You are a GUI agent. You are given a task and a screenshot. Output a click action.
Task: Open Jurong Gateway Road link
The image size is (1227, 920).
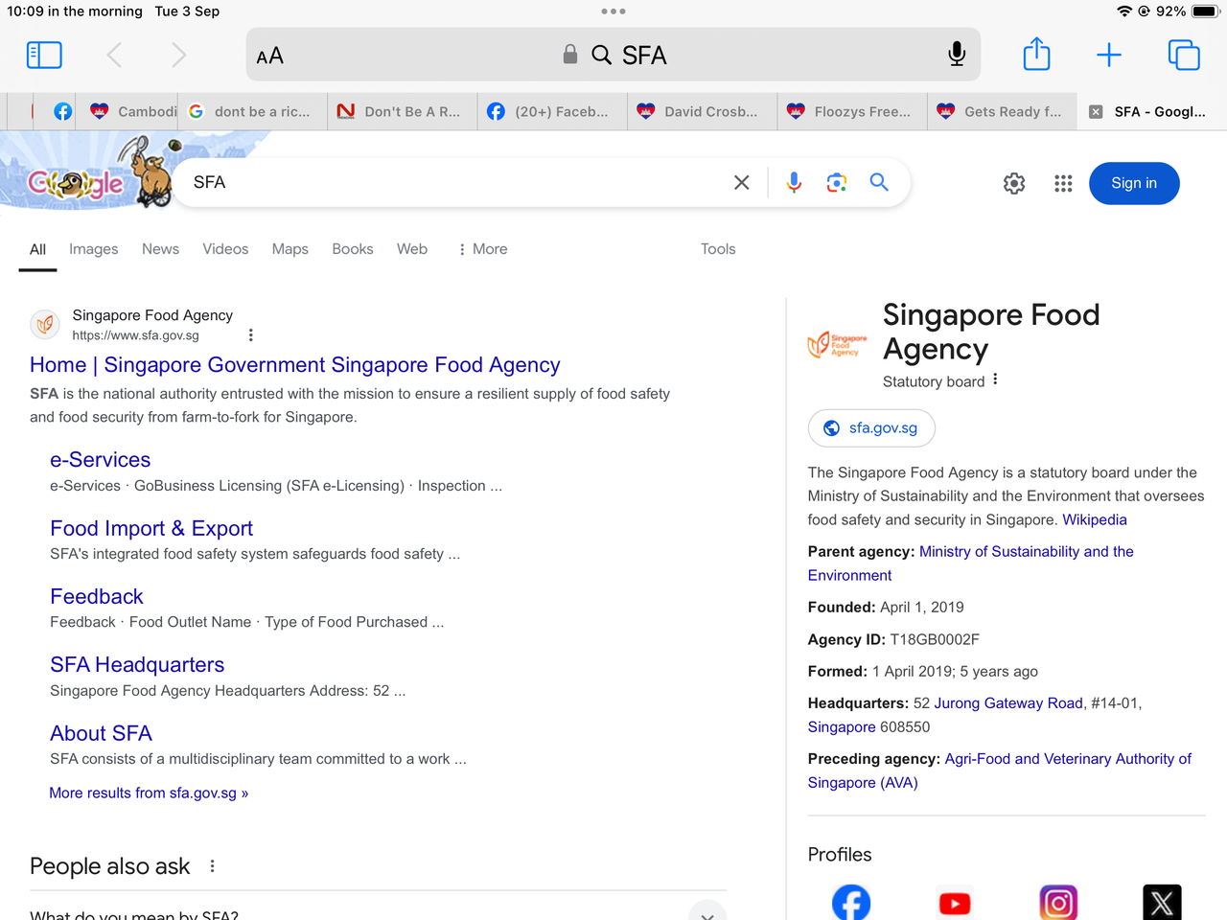(x=1008, y=703)
